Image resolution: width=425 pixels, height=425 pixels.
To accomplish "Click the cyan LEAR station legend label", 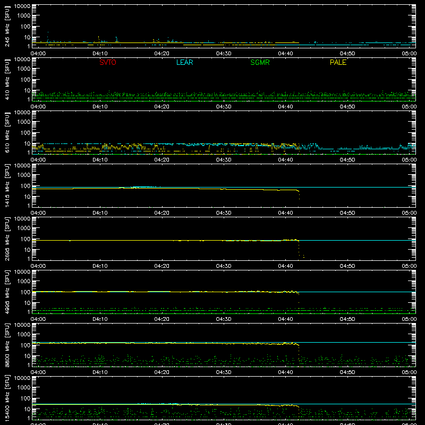I will pos(184,62).
